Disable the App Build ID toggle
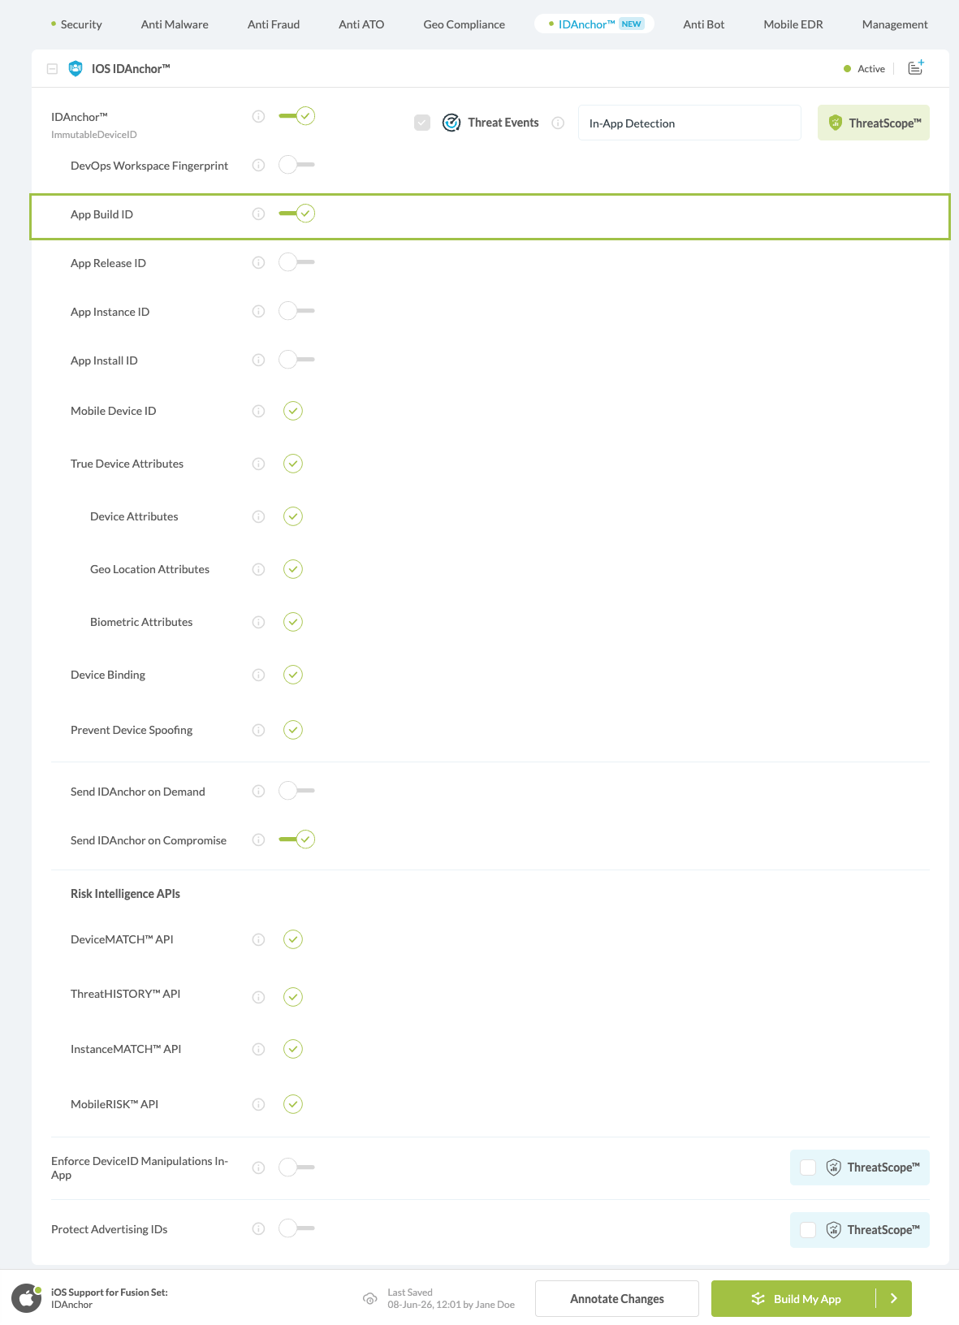The width and height of the screenshot is (959, 1325). (296, 214)
